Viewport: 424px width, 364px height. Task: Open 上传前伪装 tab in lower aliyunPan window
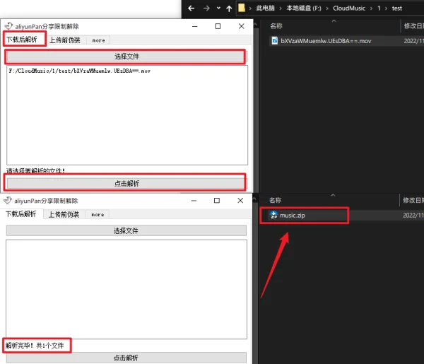[64, 214]
